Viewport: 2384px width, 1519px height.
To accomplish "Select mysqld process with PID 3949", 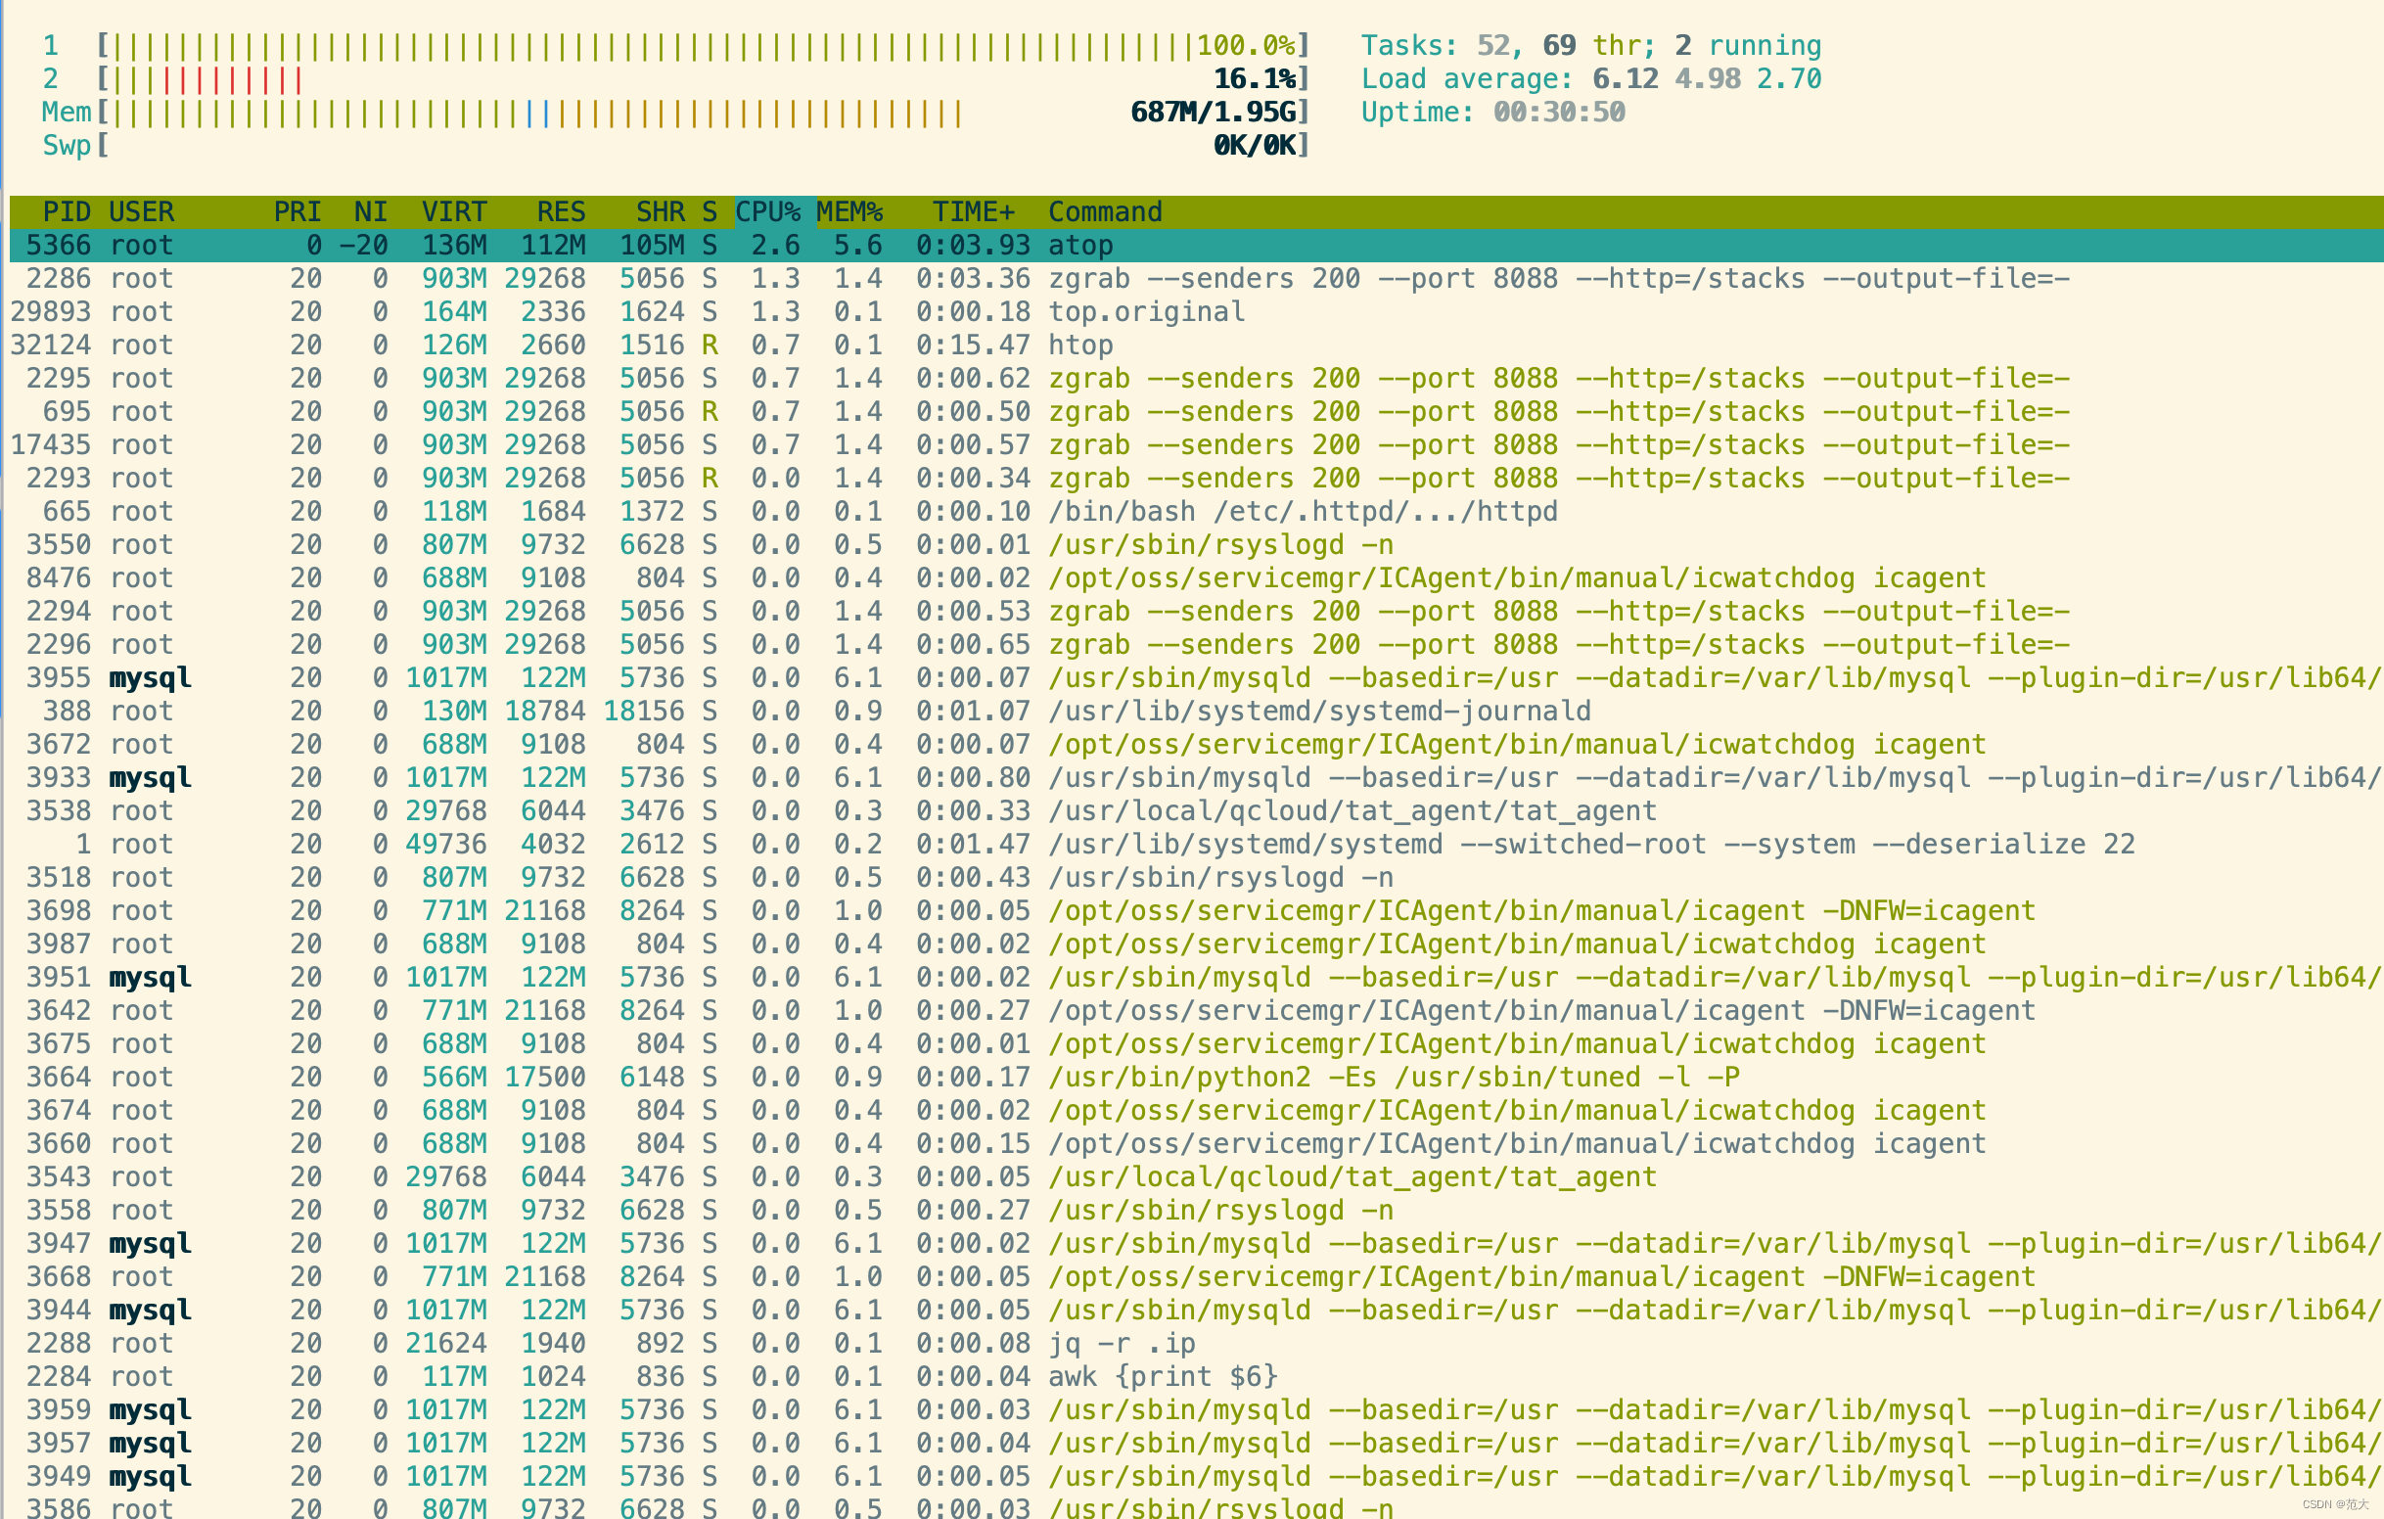I will pos(1196,1476).
